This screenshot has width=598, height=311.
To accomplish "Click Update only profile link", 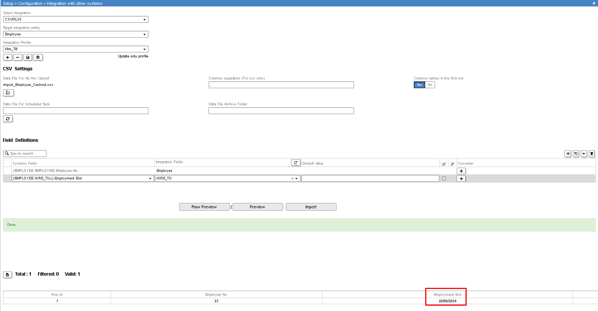I will (x=133, y=56).
